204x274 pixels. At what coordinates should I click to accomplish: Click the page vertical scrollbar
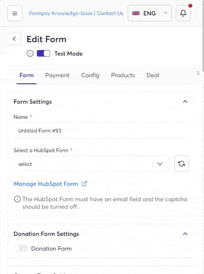click(203, 36)
